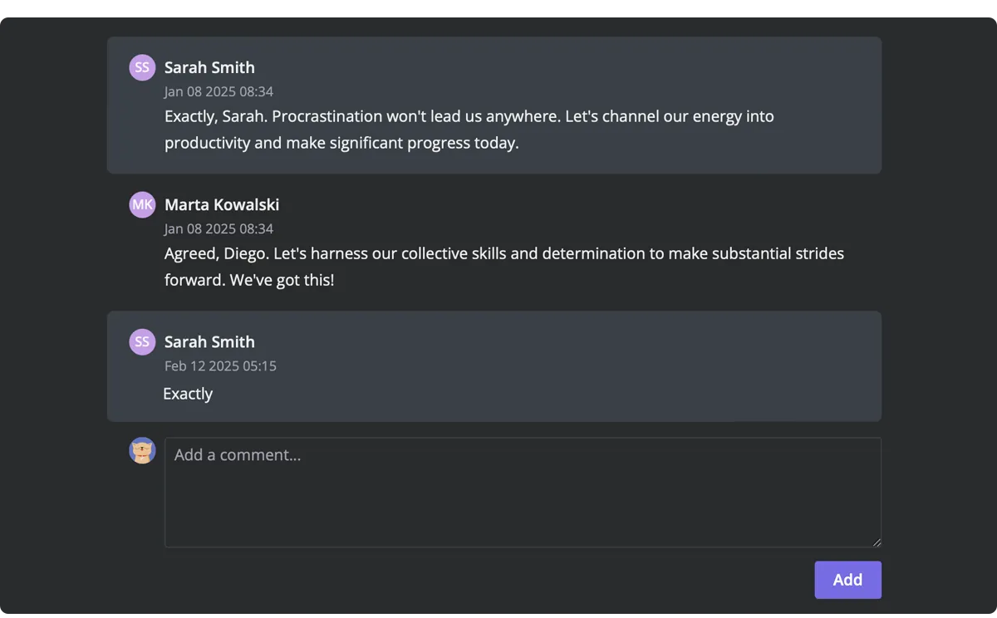Screen dimensions: 997x618
Task: Click the Jan 08 timestamp under the first Sarah Smith
Action: (219, 91)
